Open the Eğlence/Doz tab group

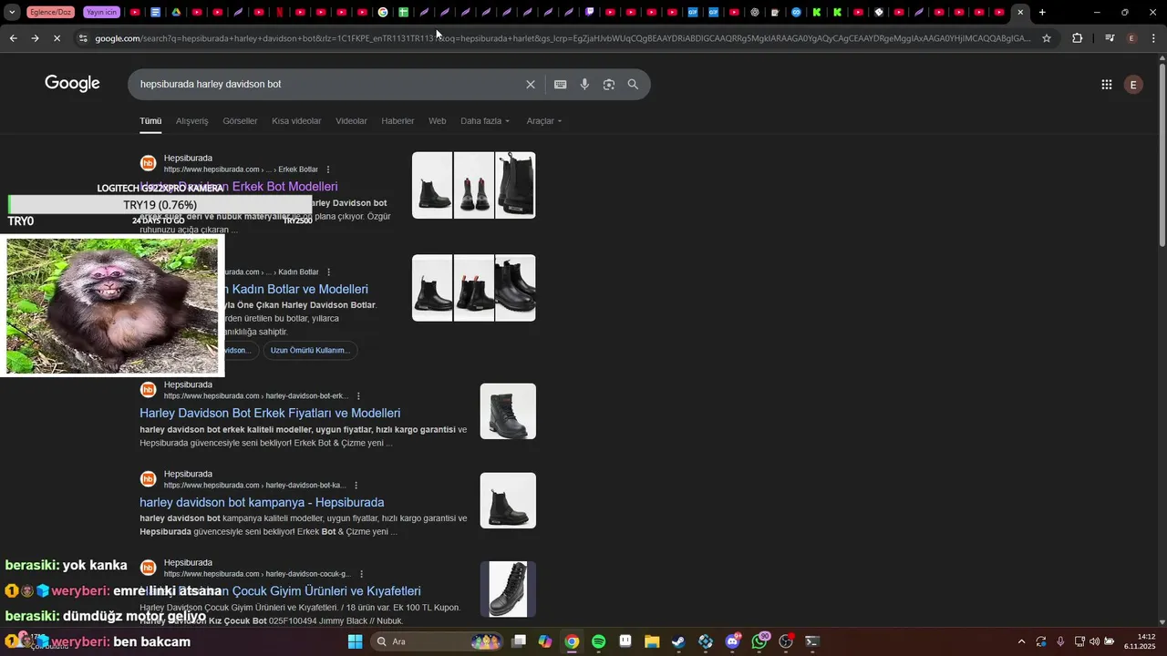(50, 12)
